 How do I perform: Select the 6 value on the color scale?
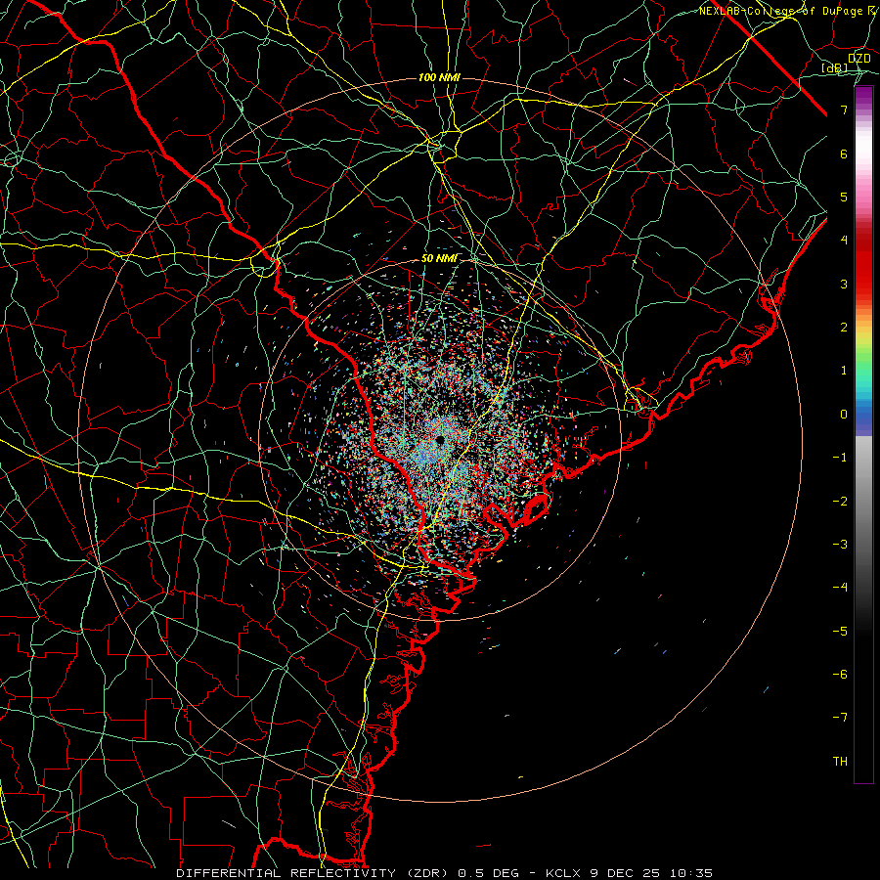pyautogui.click(x=844, y=154)
